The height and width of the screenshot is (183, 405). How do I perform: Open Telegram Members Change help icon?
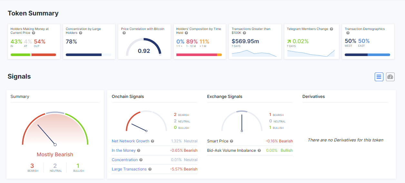[x=331, y=29]
